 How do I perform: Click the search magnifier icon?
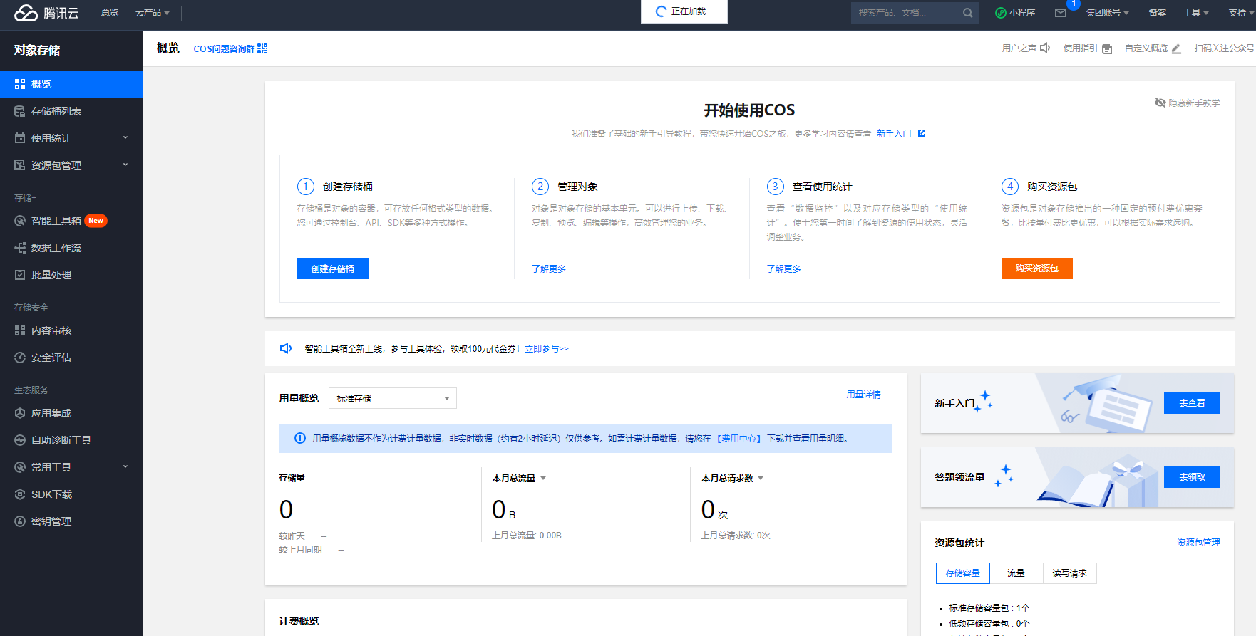click(967, 13)
